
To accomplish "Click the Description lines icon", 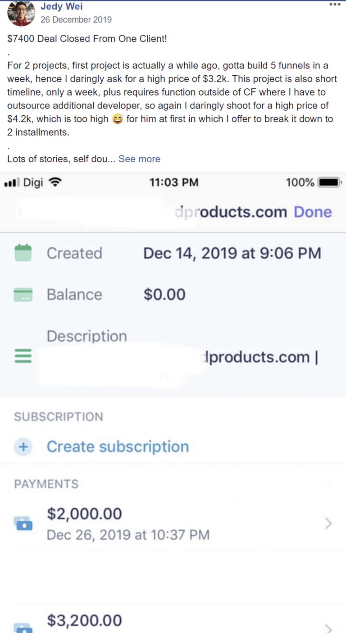I will 23,356.
